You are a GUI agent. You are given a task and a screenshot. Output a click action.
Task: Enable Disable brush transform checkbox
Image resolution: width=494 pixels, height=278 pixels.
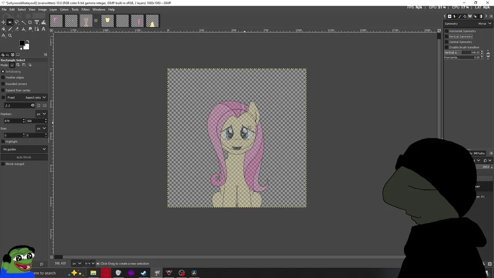tap(447, 47)
